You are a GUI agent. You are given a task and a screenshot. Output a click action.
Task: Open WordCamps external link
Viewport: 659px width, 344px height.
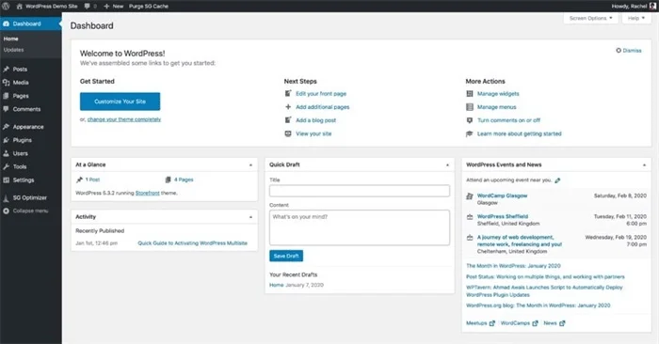pyautogui.click(x=519, y=323)
